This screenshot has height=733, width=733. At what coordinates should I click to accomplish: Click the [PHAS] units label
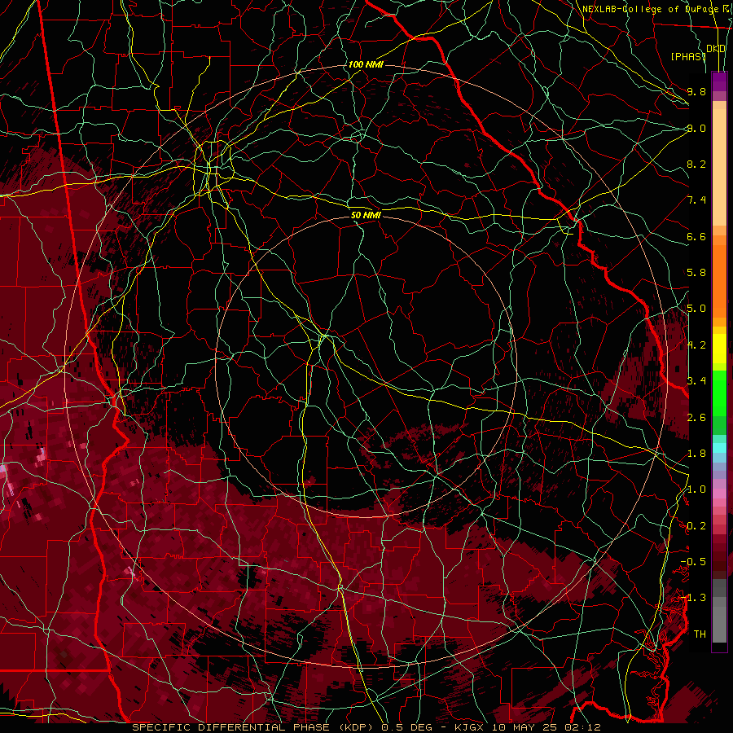tap(688, 56)
